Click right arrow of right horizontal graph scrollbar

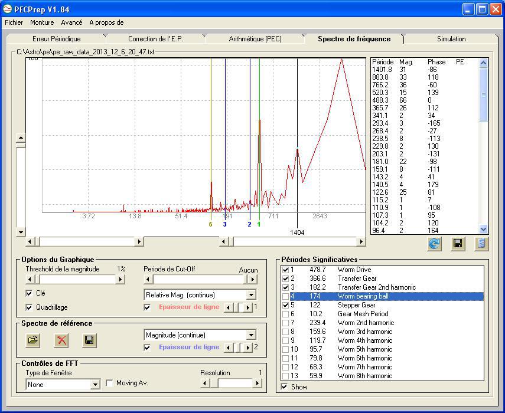pyautogui.click(x=361, y=241)
